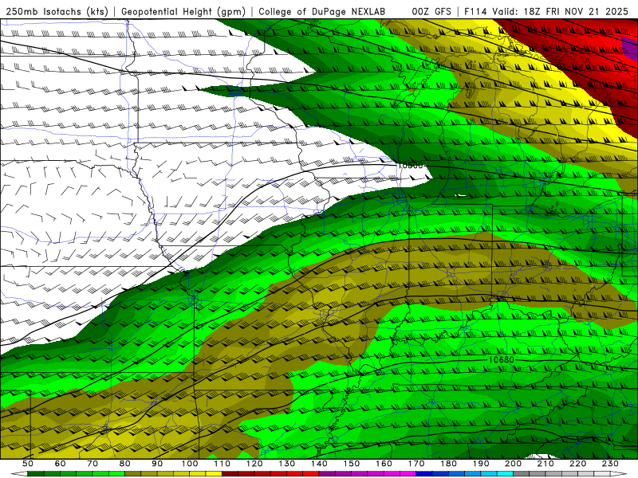Click the 'College of DuPage NEXLAB' label
The width and height of the screenshot is (638, 478).
[321, 11]
